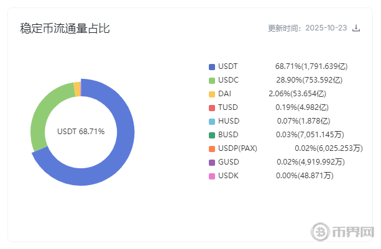The image size is (381, 249).
Task: Click the green USDC legend swatch
Action: 212,80
